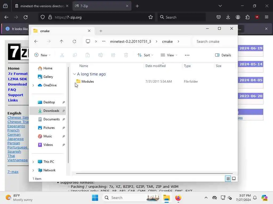The width and height of the screenshot is (273, 204).
Task: Open Save to Pocket icon in Firefox
Action: pos(219,17)
